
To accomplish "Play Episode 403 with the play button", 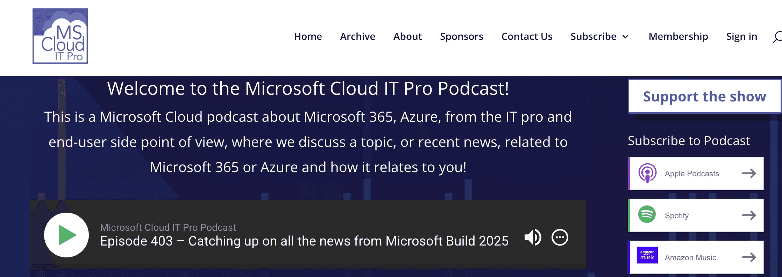I will coord(66,235).
